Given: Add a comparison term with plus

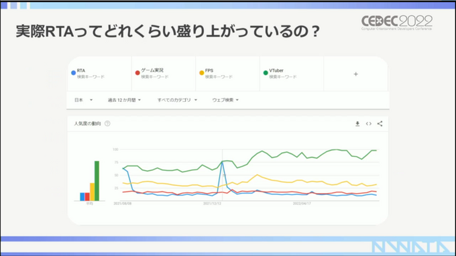Looking at the screenshot, I should tap(355, 74).
